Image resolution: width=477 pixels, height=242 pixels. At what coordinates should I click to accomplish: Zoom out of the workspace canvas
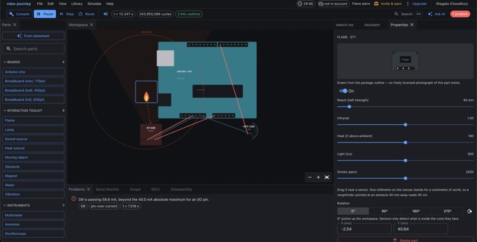(310, 178)
